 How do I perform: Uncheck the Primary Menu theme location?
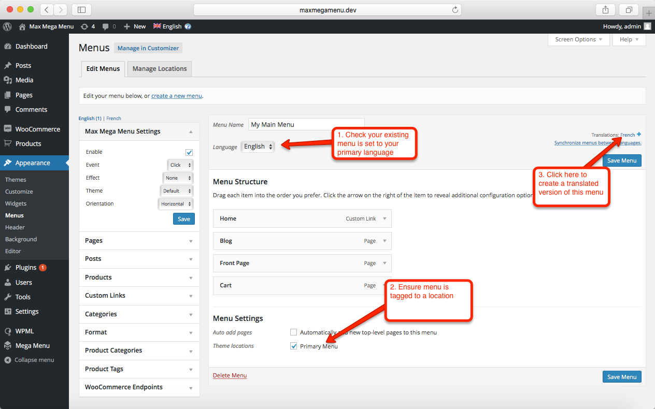(x=294, y=346)
